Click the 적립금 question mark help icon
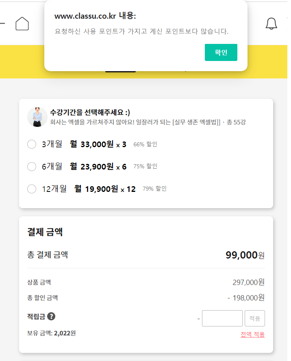This screenshot has height=361, width=291. [51, 316]
